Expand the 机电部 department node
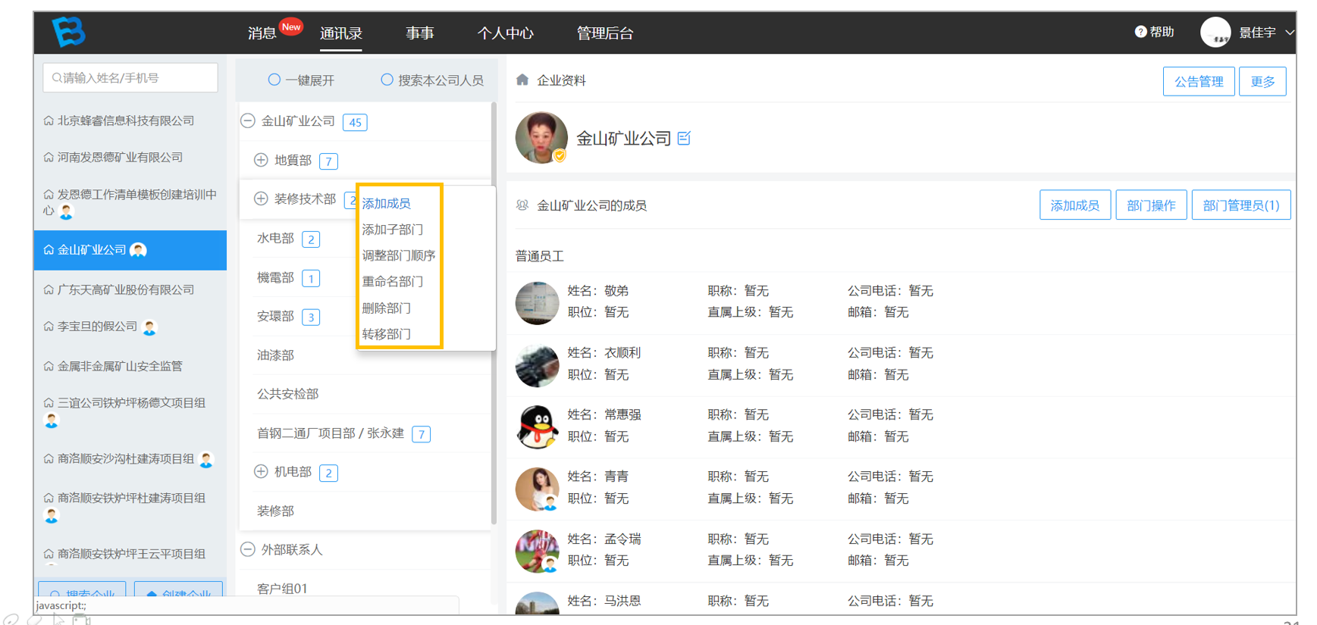 click(x=261, y=472)
